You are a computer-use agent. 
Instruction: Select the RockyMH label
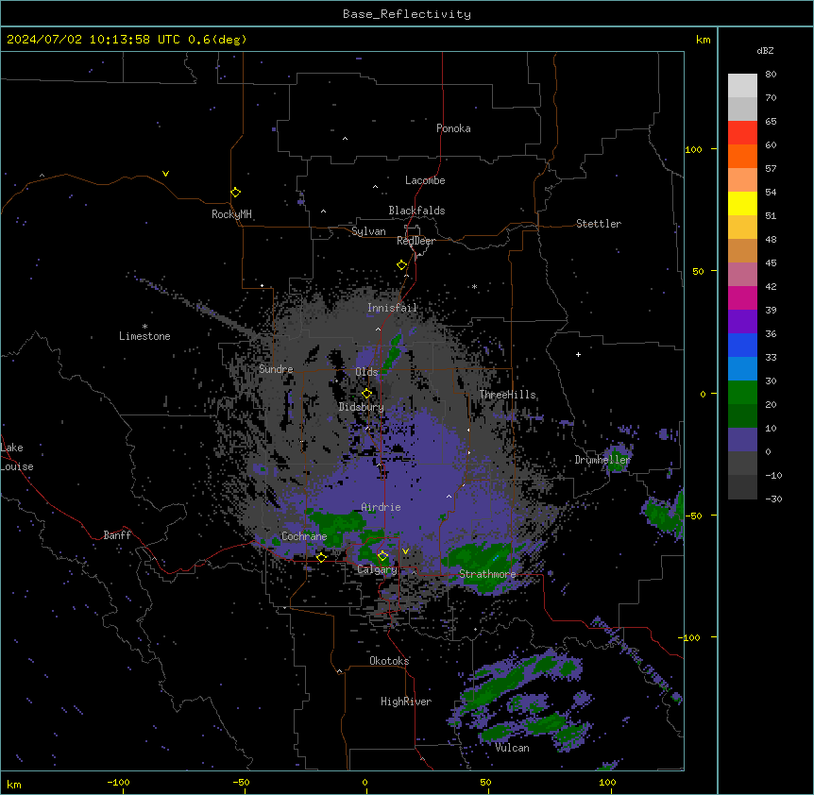[231, 214]
